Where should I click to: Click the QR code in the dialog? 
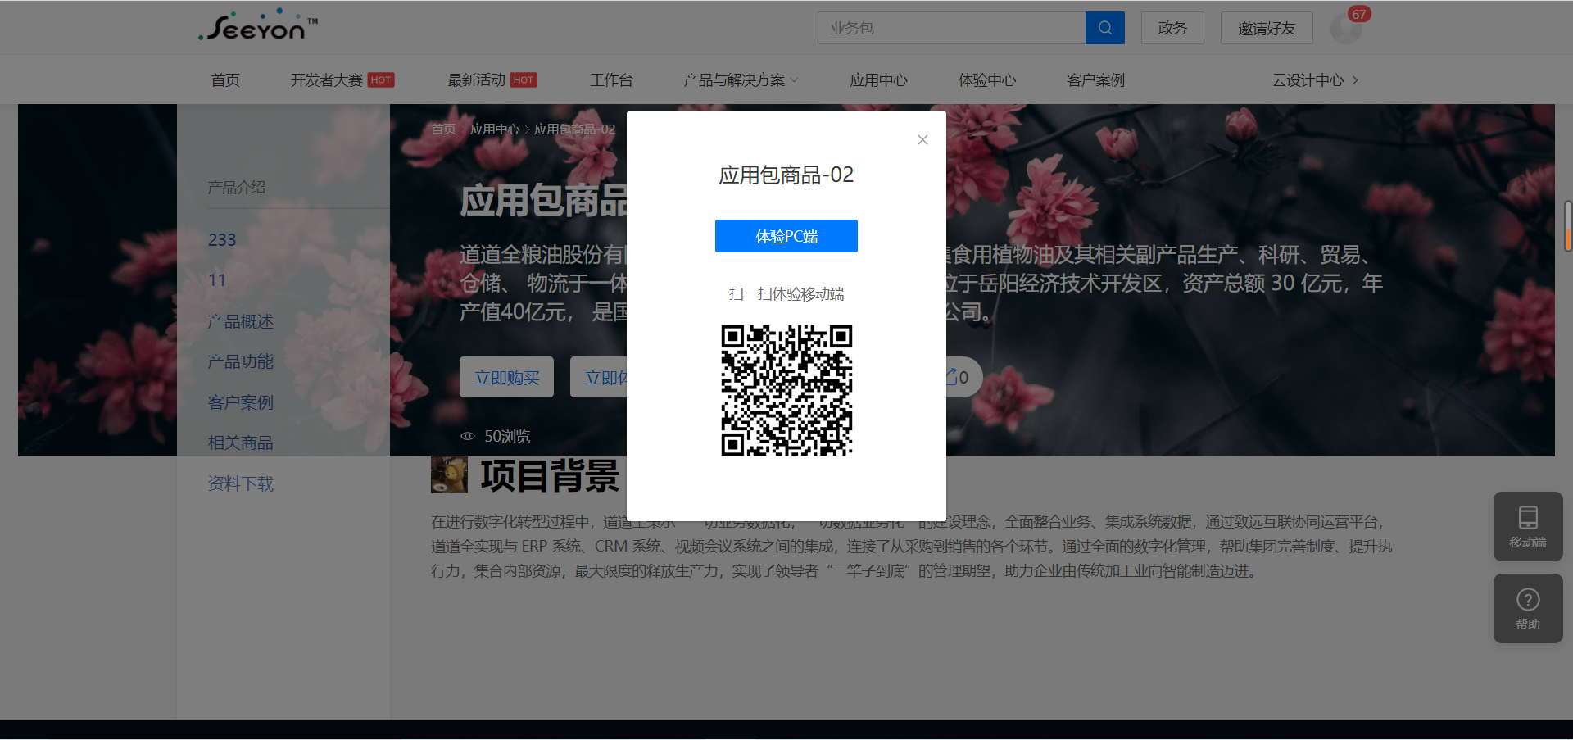786,390
